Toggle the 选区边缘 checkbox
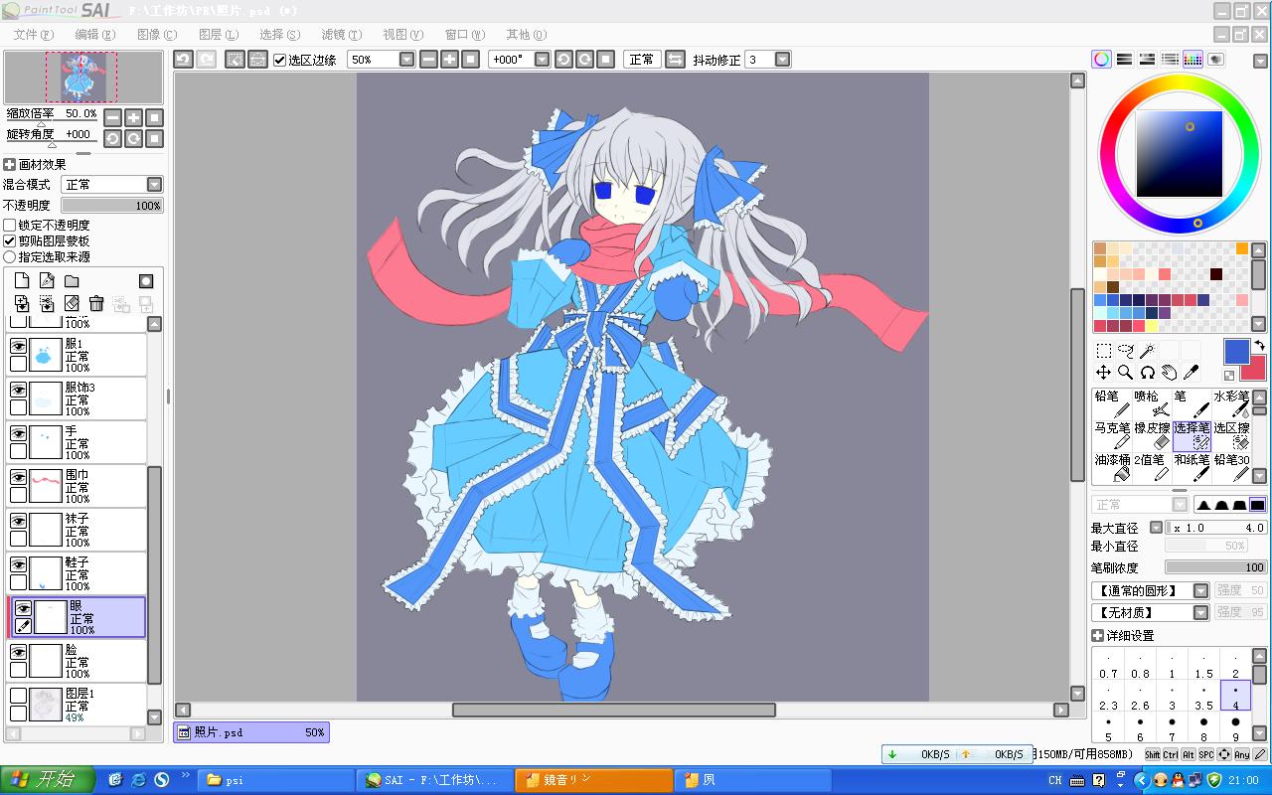The image size is (1272, 795). click(280, 60)
